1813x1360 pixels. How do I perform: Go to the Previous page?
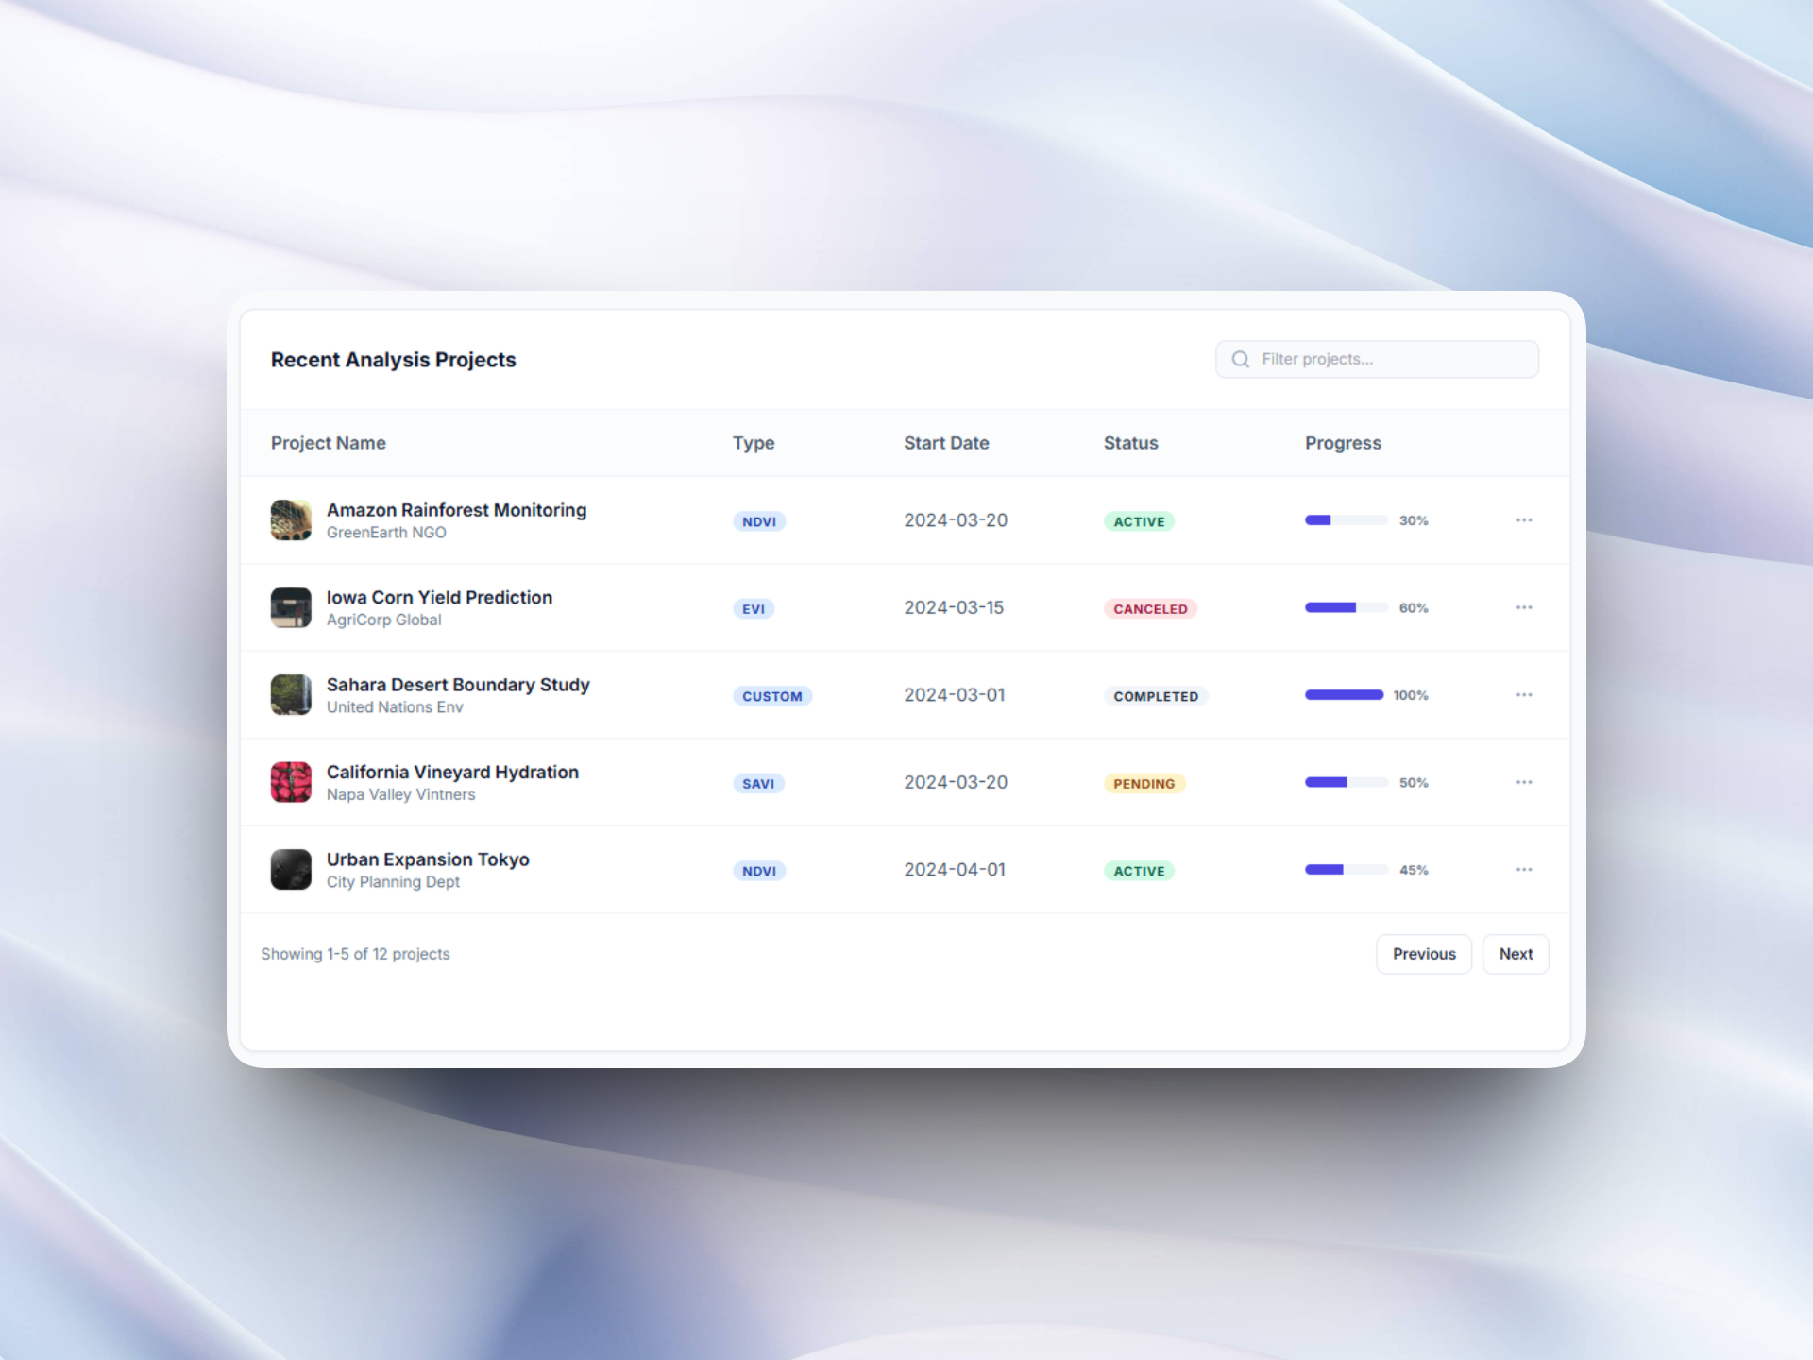(1424, 954)
